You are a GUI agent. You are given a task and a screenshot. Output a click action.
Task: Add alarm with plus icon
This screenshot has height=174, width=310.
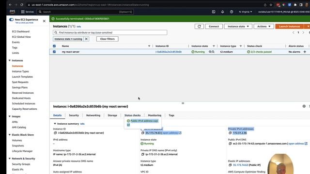click(x=305, y=52)
